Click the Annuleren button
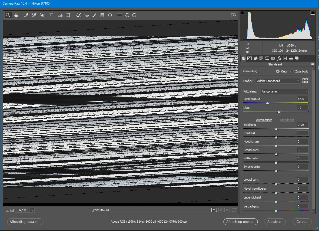Image resolution: width=319 pixels, height=231 pixels. pyautogui.click(x=275, y=222)
